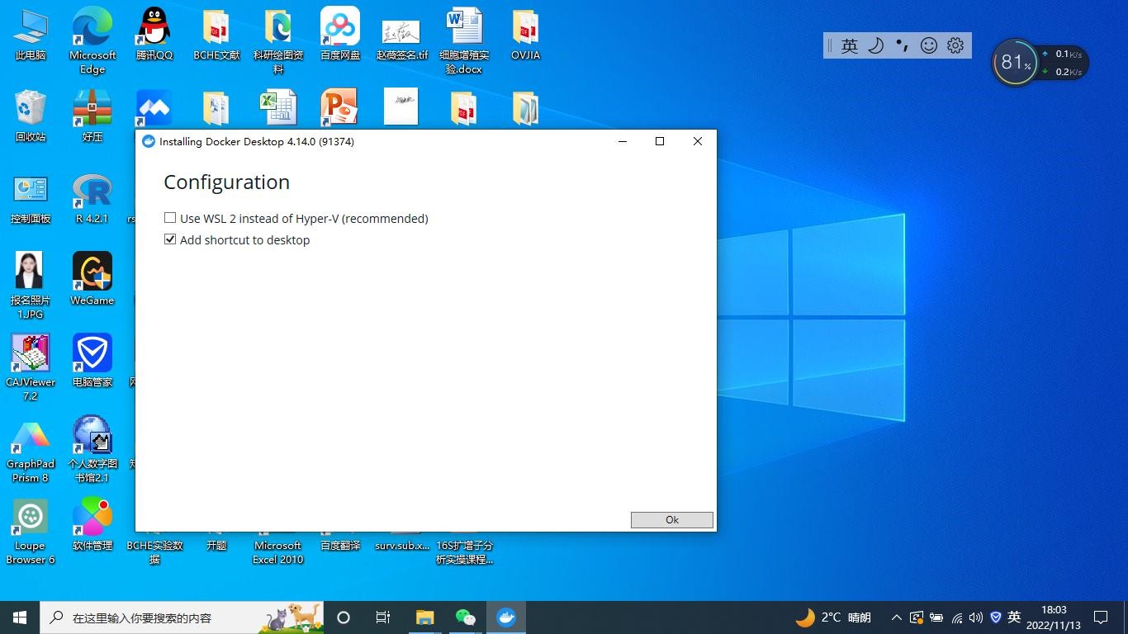Select Loupe Browser 6 shortcut
1128x634 pixels.
pos(31,531)
